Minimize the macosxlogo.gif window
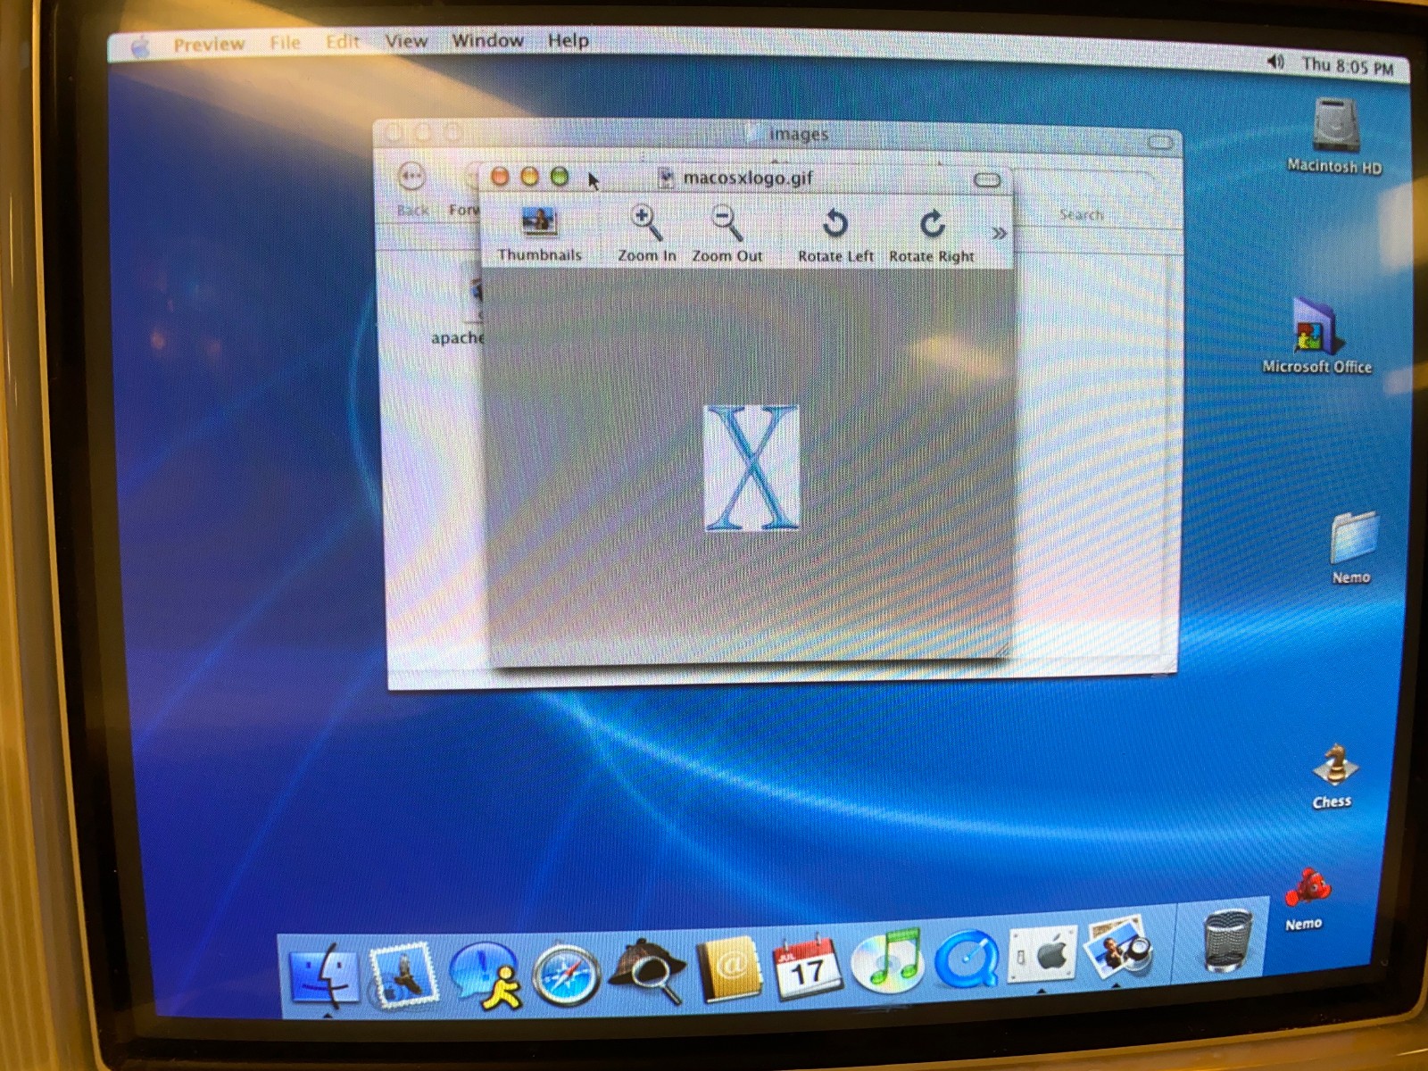Image resolution: width=1428 pixels, height=1071 pixels. 530,176
